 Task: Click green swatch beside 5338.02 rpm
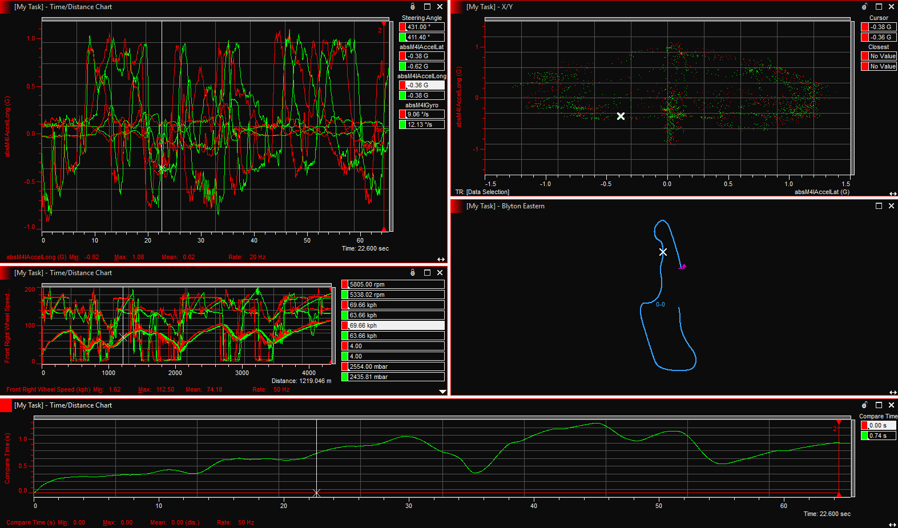coord(345,295)
